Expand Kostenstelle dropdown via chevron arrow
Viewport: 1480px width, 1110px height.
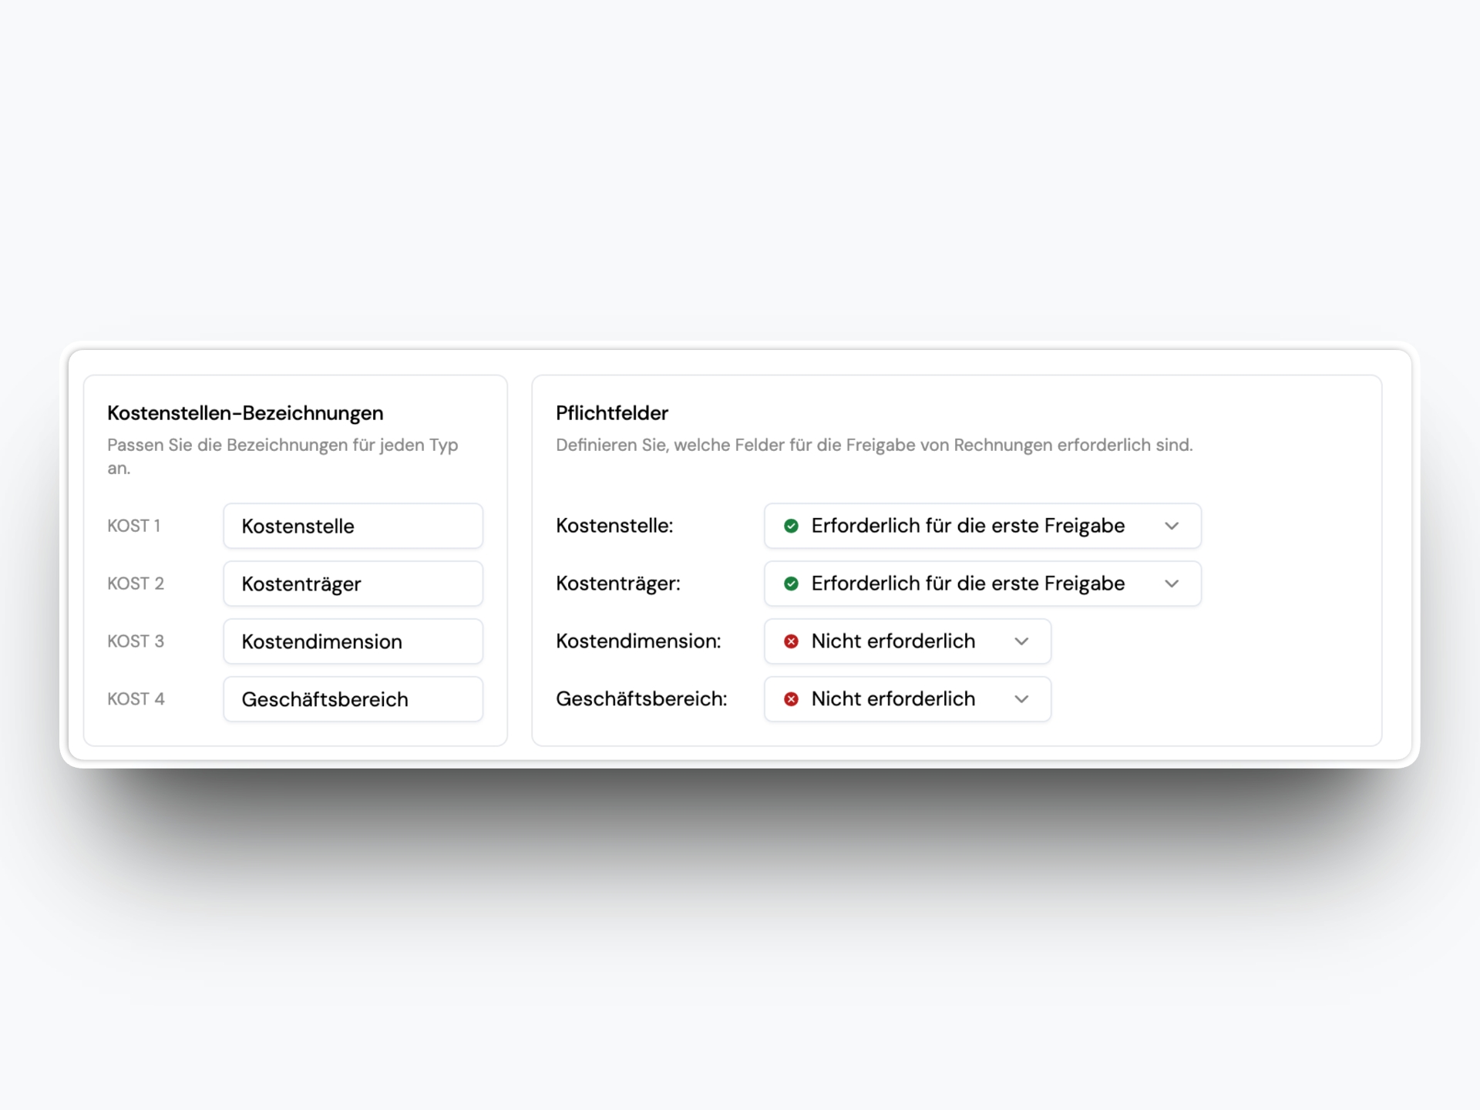[x=1172, y=526]
